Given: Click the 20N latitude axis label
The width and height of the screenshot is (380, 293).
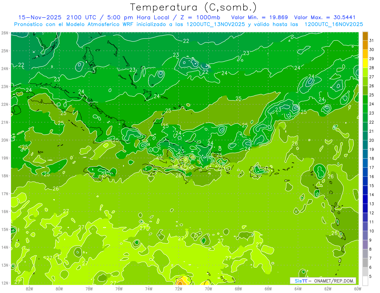Looking at the screenshot, I should pos(5,140).
